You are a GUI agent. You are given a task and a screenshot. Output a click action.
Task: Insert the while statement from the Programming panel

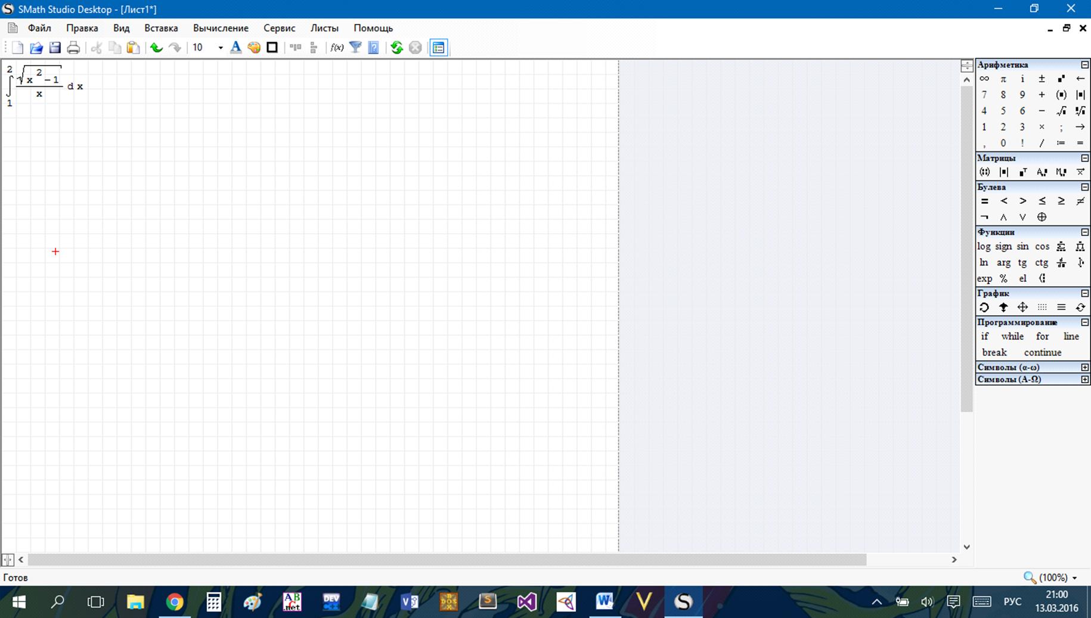click(1012, 336)
